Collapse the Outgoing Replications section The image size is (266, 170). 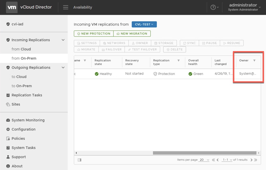63,67
